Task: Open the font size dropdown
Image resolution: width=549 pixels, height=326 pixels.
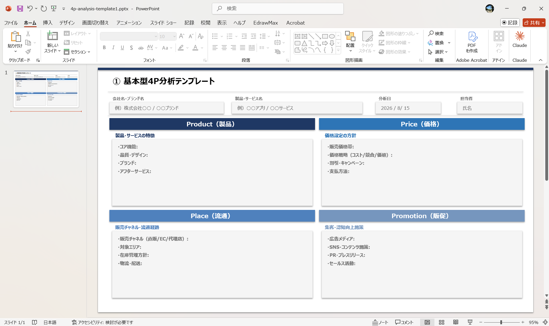Action: (x=174, y=36)
